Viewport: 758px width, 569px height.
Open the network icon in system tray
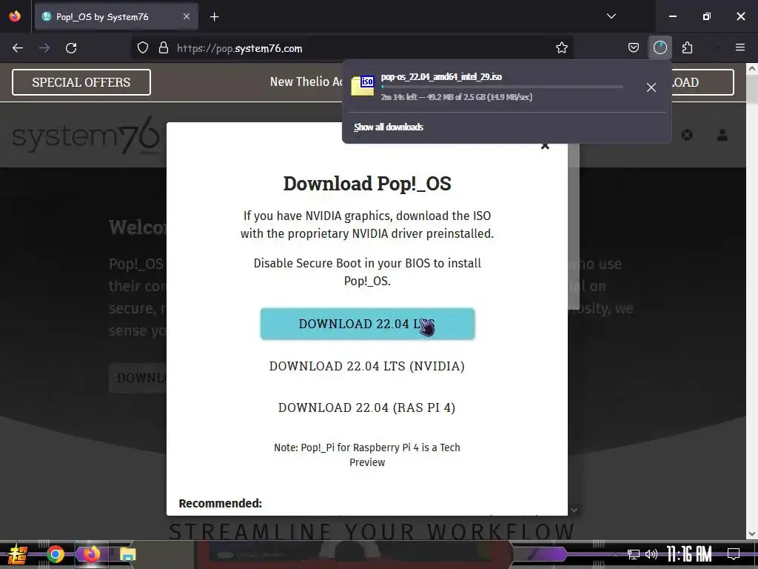(634, 554)
